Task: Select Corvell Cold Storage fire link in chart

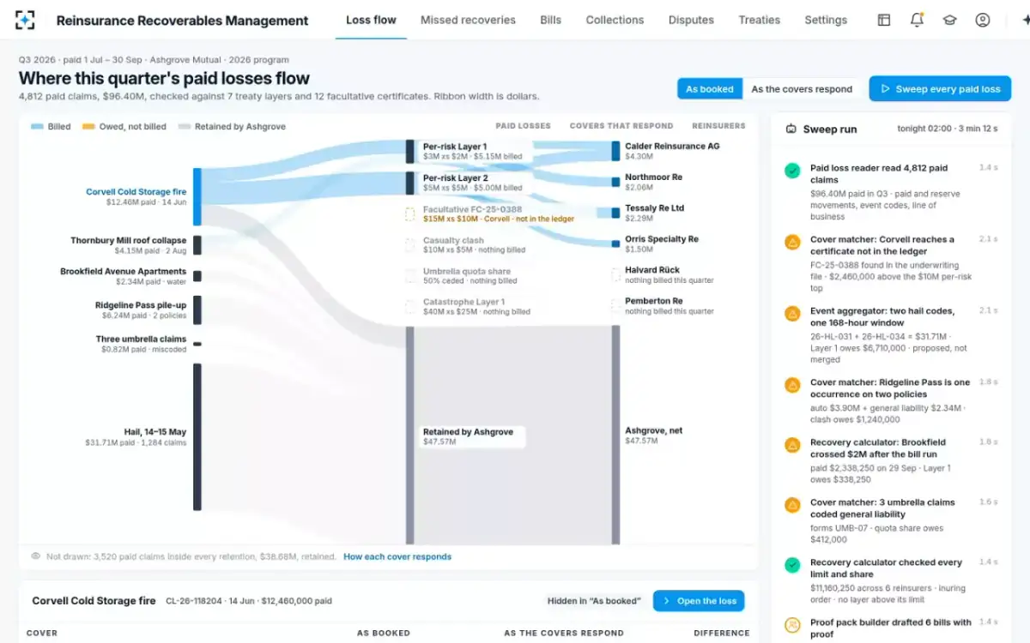Action: pyautogui.click(x=136, y=192)
